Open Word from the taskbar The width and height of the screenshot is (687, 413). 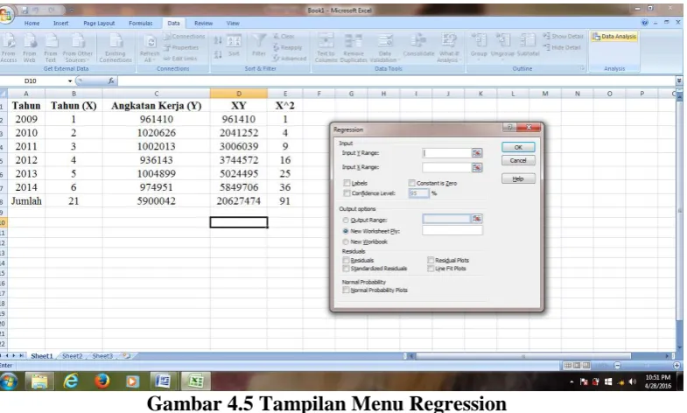tap(163, 381)
